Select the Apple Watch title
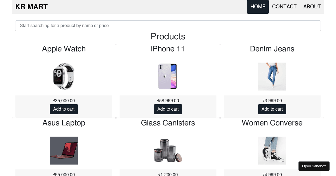Screen dimensions: 336x176 [64, 49]
